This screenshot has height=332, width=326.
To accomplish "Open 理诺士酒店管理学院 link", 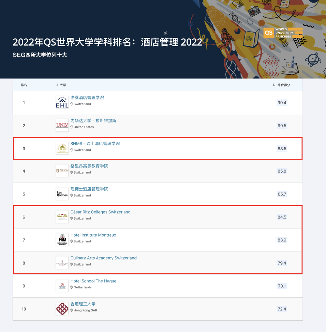I will (x=89, y=189).
